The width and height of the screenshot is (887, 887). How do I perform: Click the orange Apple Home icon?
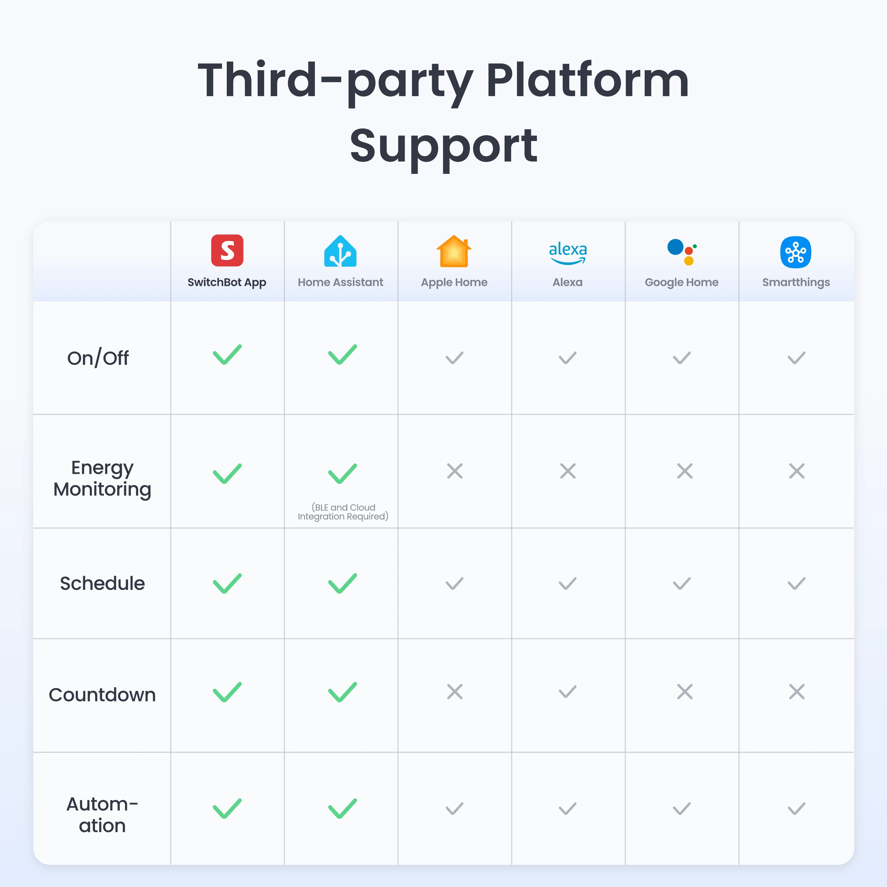[x=453, y=251]
